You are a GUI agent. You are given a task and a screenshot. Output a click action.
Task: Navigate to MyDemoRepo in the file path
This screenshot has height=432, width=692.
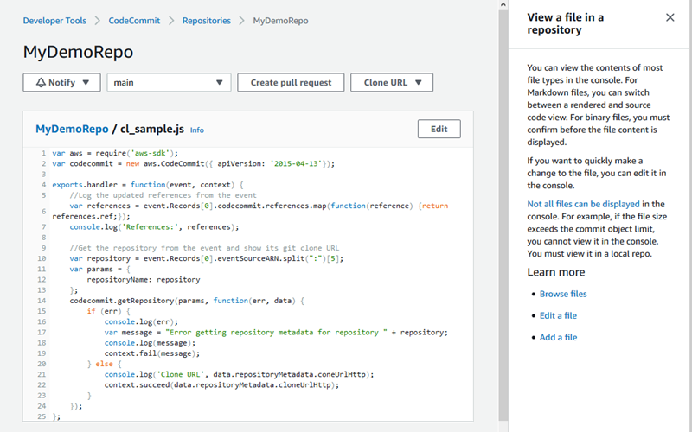[71, 130]
